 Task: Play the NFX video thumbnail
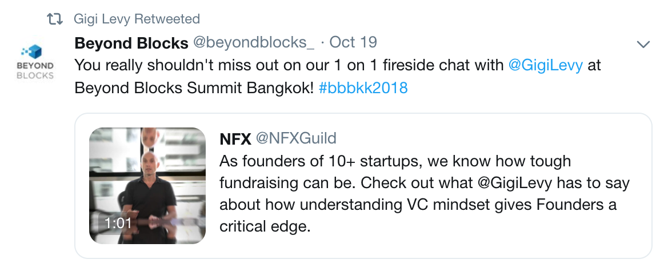[x=147, y=186]
